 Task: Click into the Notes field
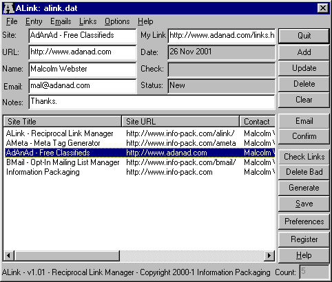click(152, 102)
